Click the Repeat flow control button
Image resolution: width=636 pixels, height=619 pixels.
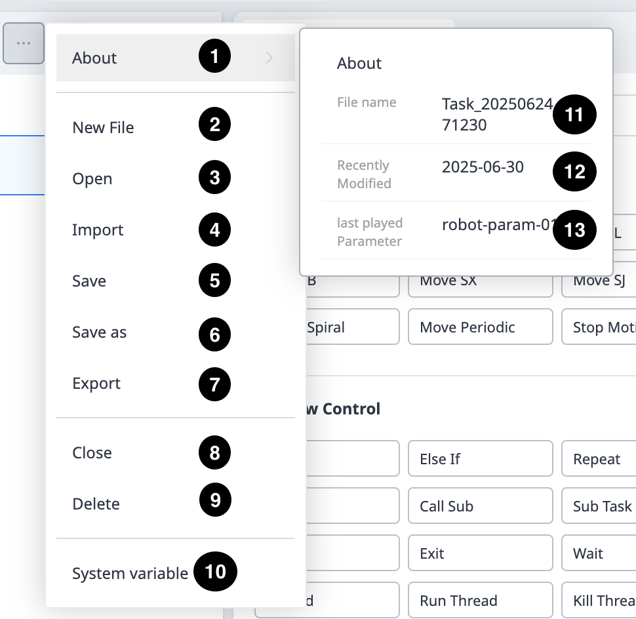[x=598, y=459]
